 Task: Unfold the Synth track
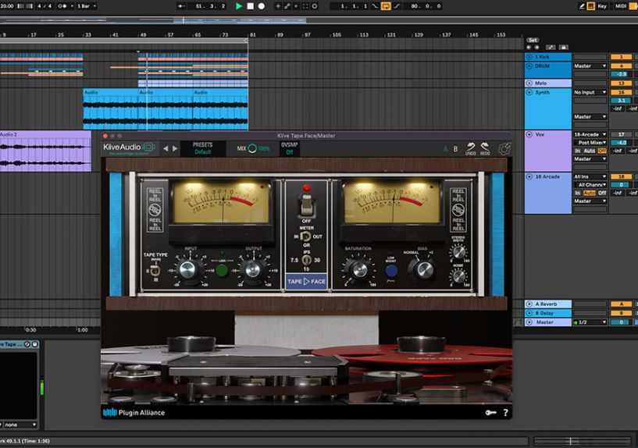pyautogui.click(x=529, y=92)
